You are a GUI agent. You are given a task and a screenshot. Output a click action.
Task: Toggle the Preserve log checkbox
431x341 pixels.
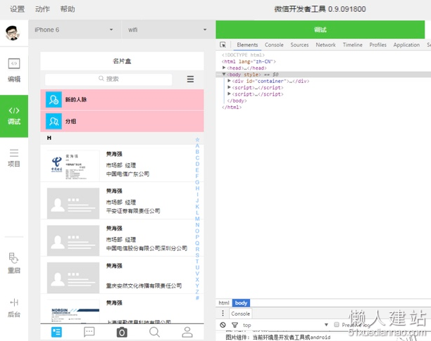pyautogui.click(x=336, y=325)
